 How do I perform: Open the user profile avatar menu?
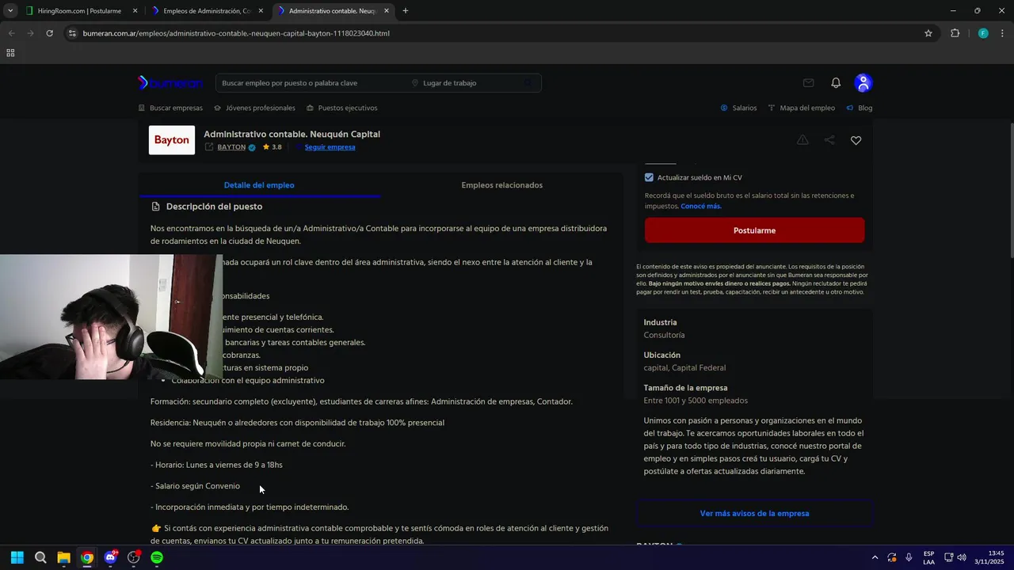click(863, 83)
